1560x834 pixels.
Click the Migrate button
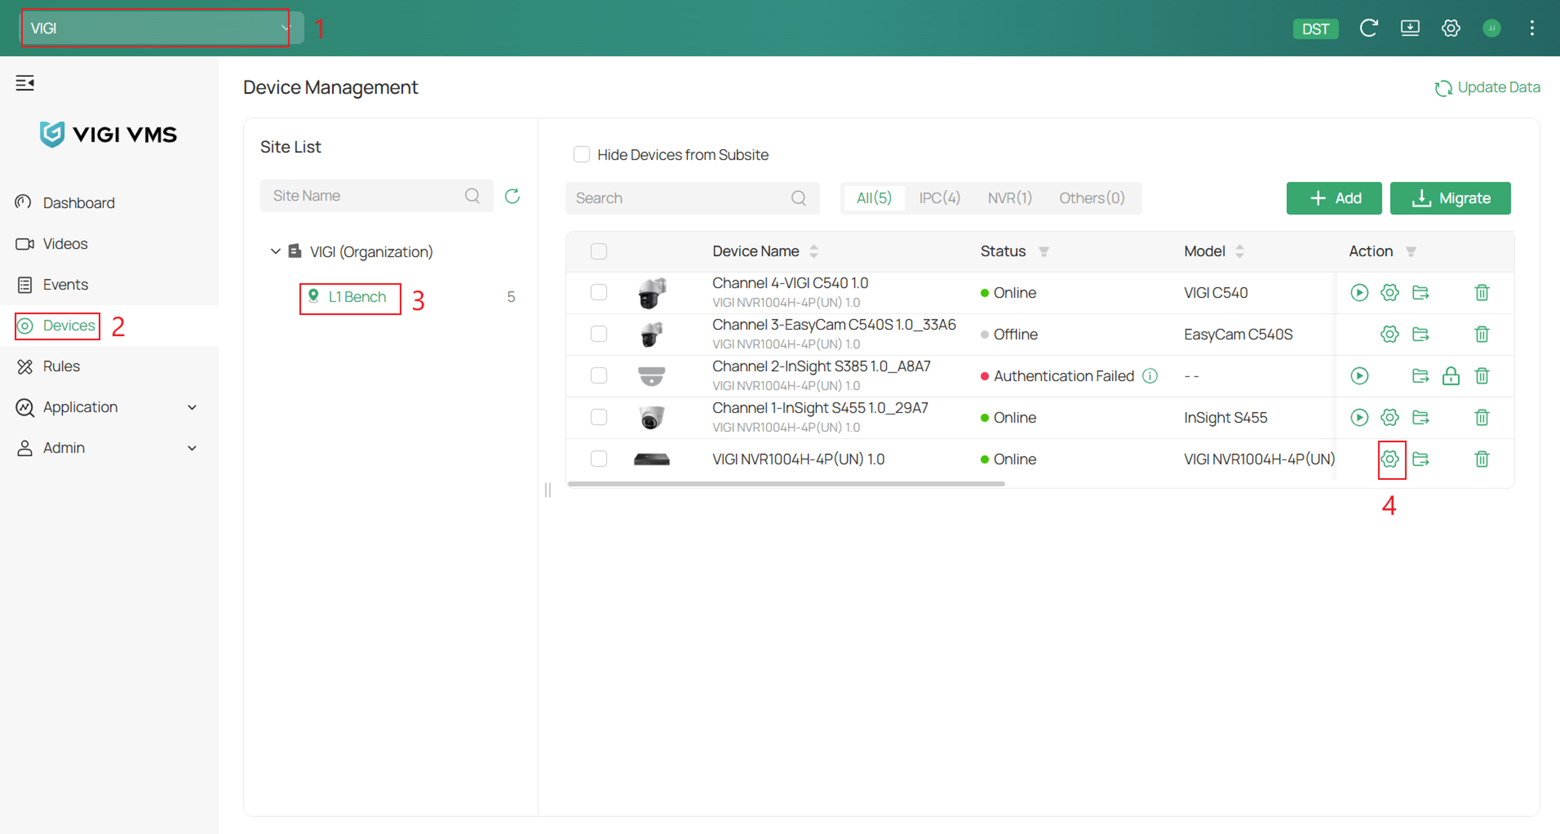click(x=1450, y=198)
